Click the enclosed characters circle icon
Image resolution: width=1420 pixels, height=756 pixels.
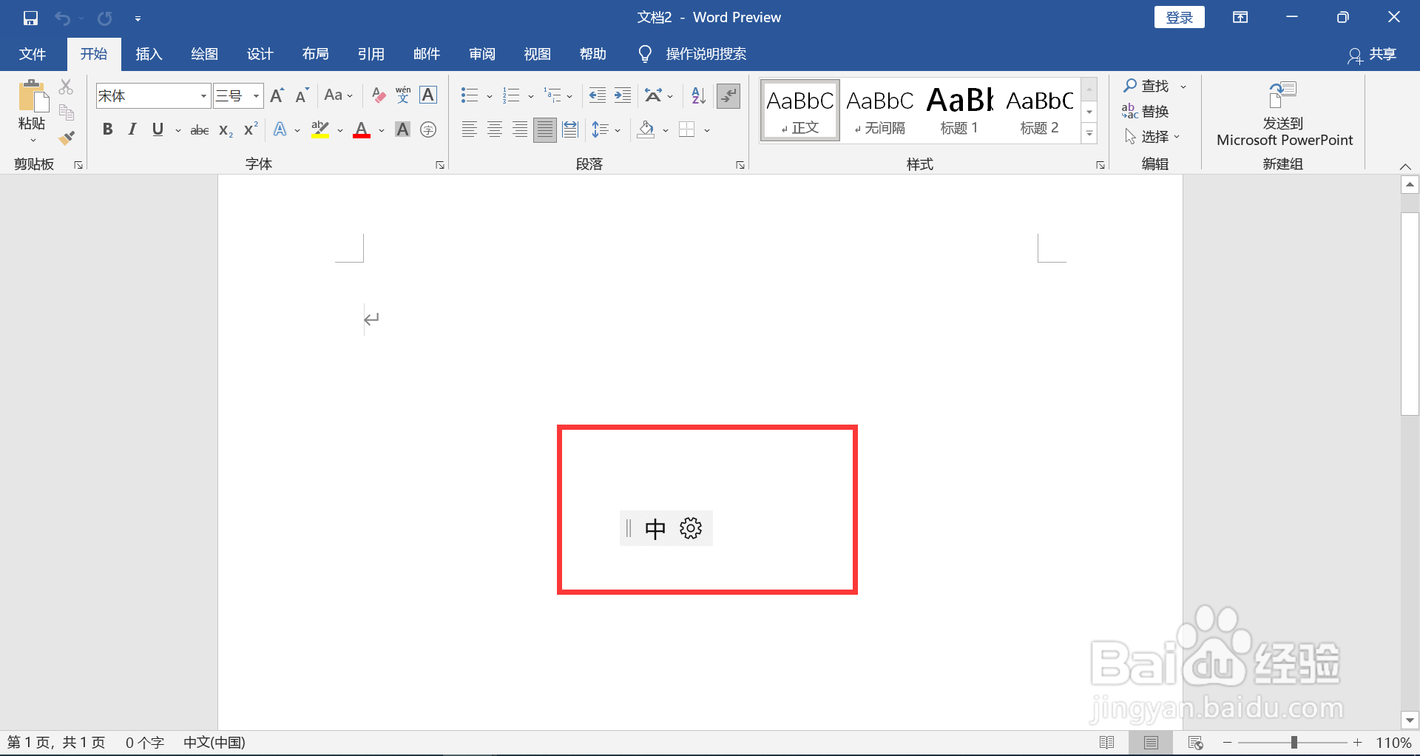tap(428, 130)
